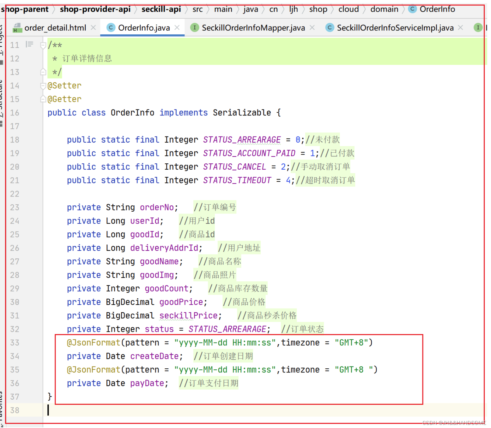Image resolution: width=491 pixels, height=428 pixels.
Task: Click the doc comment gutter icon on line 11
Action: (x=29, y=44)
